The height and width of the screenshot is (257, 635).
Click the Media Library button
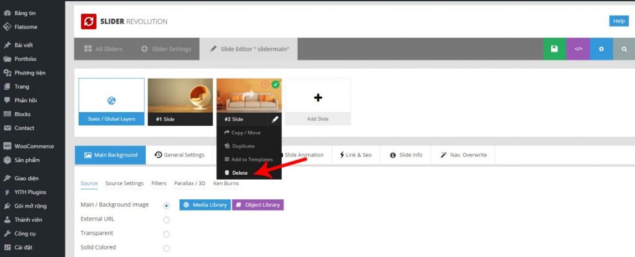click(x=205, y=205)
